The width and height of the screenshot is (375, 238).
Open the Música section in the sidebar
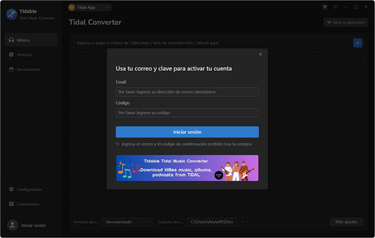tap(31, 40)
